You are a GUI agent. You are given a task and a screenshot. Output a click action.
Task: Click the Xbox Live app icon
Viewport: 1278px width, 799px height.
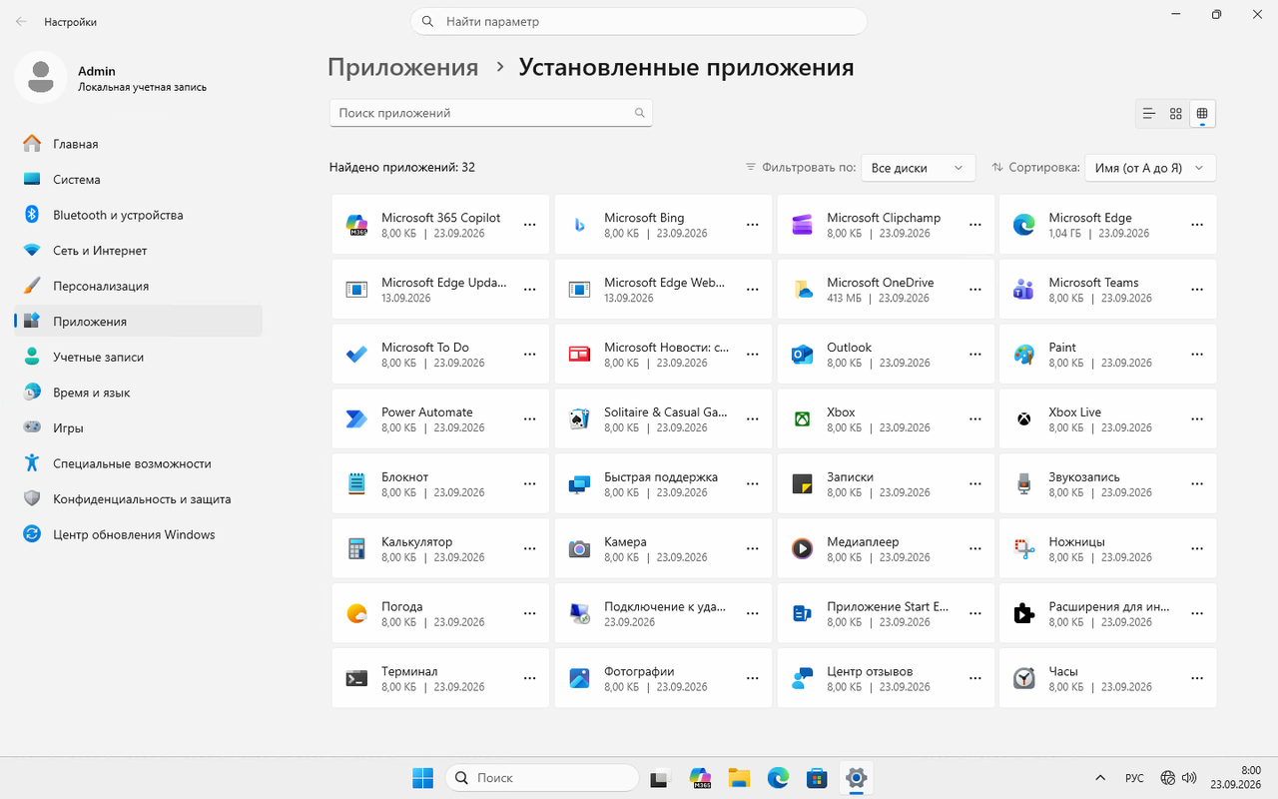1023,419
